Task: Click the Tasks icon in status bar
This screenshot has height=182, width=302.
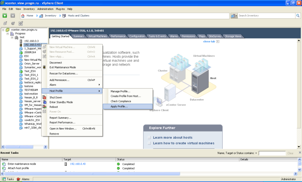Action: pos(4,179)
